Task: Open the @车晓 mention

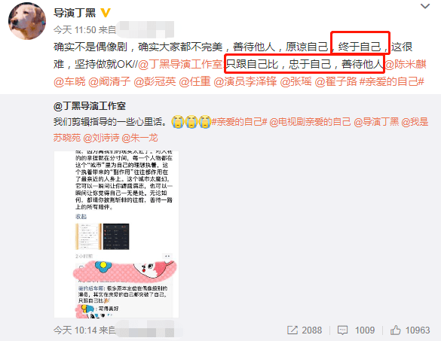Action: click(69, 81)
